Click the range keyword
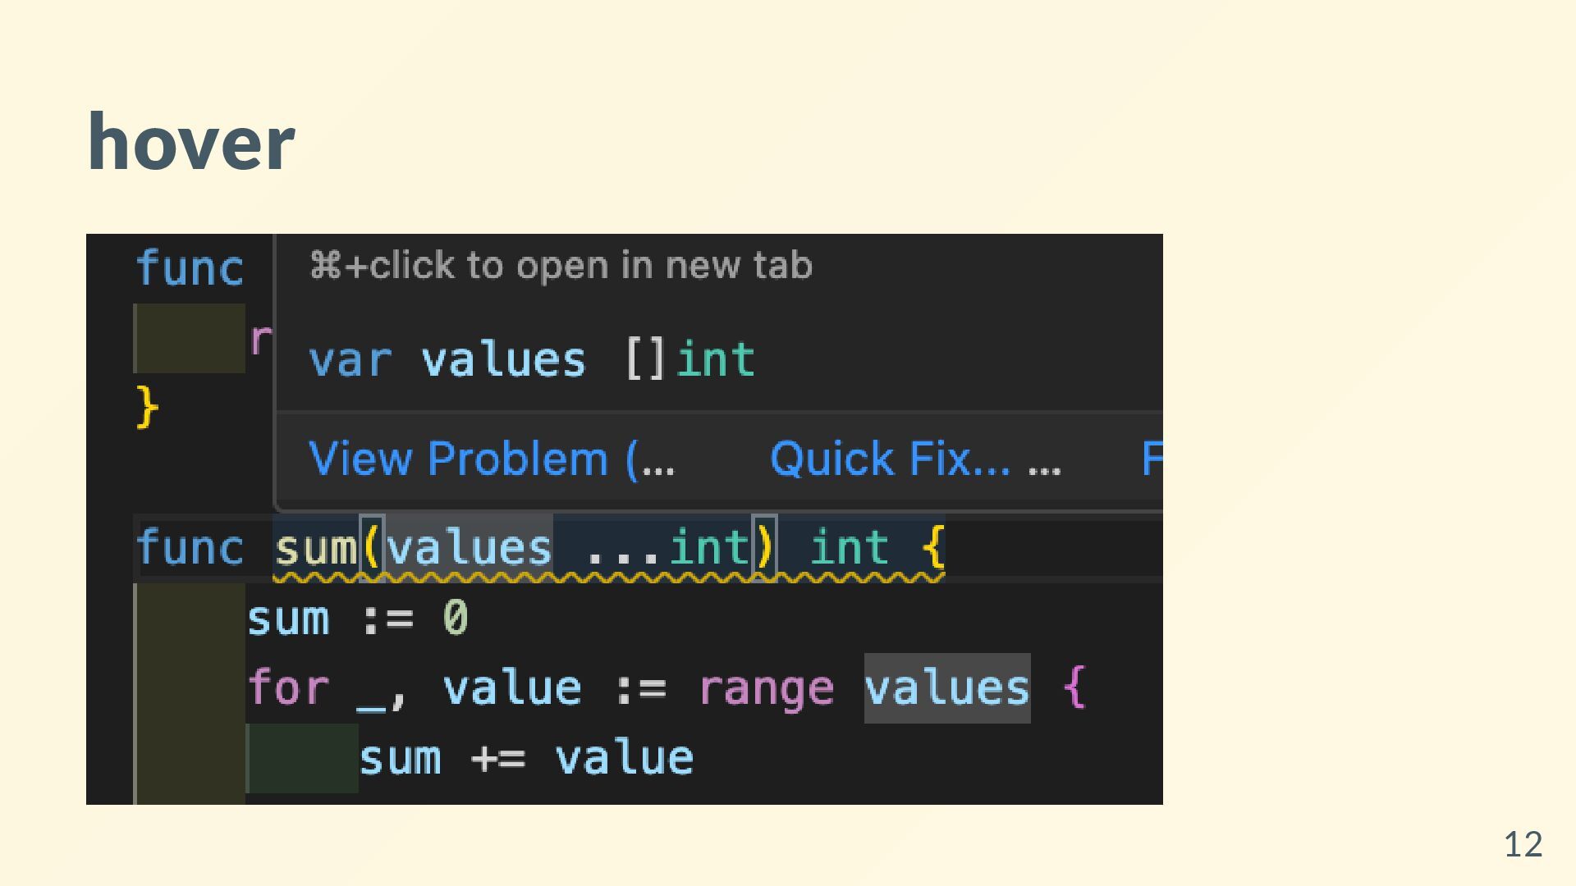 pos(766,689)
